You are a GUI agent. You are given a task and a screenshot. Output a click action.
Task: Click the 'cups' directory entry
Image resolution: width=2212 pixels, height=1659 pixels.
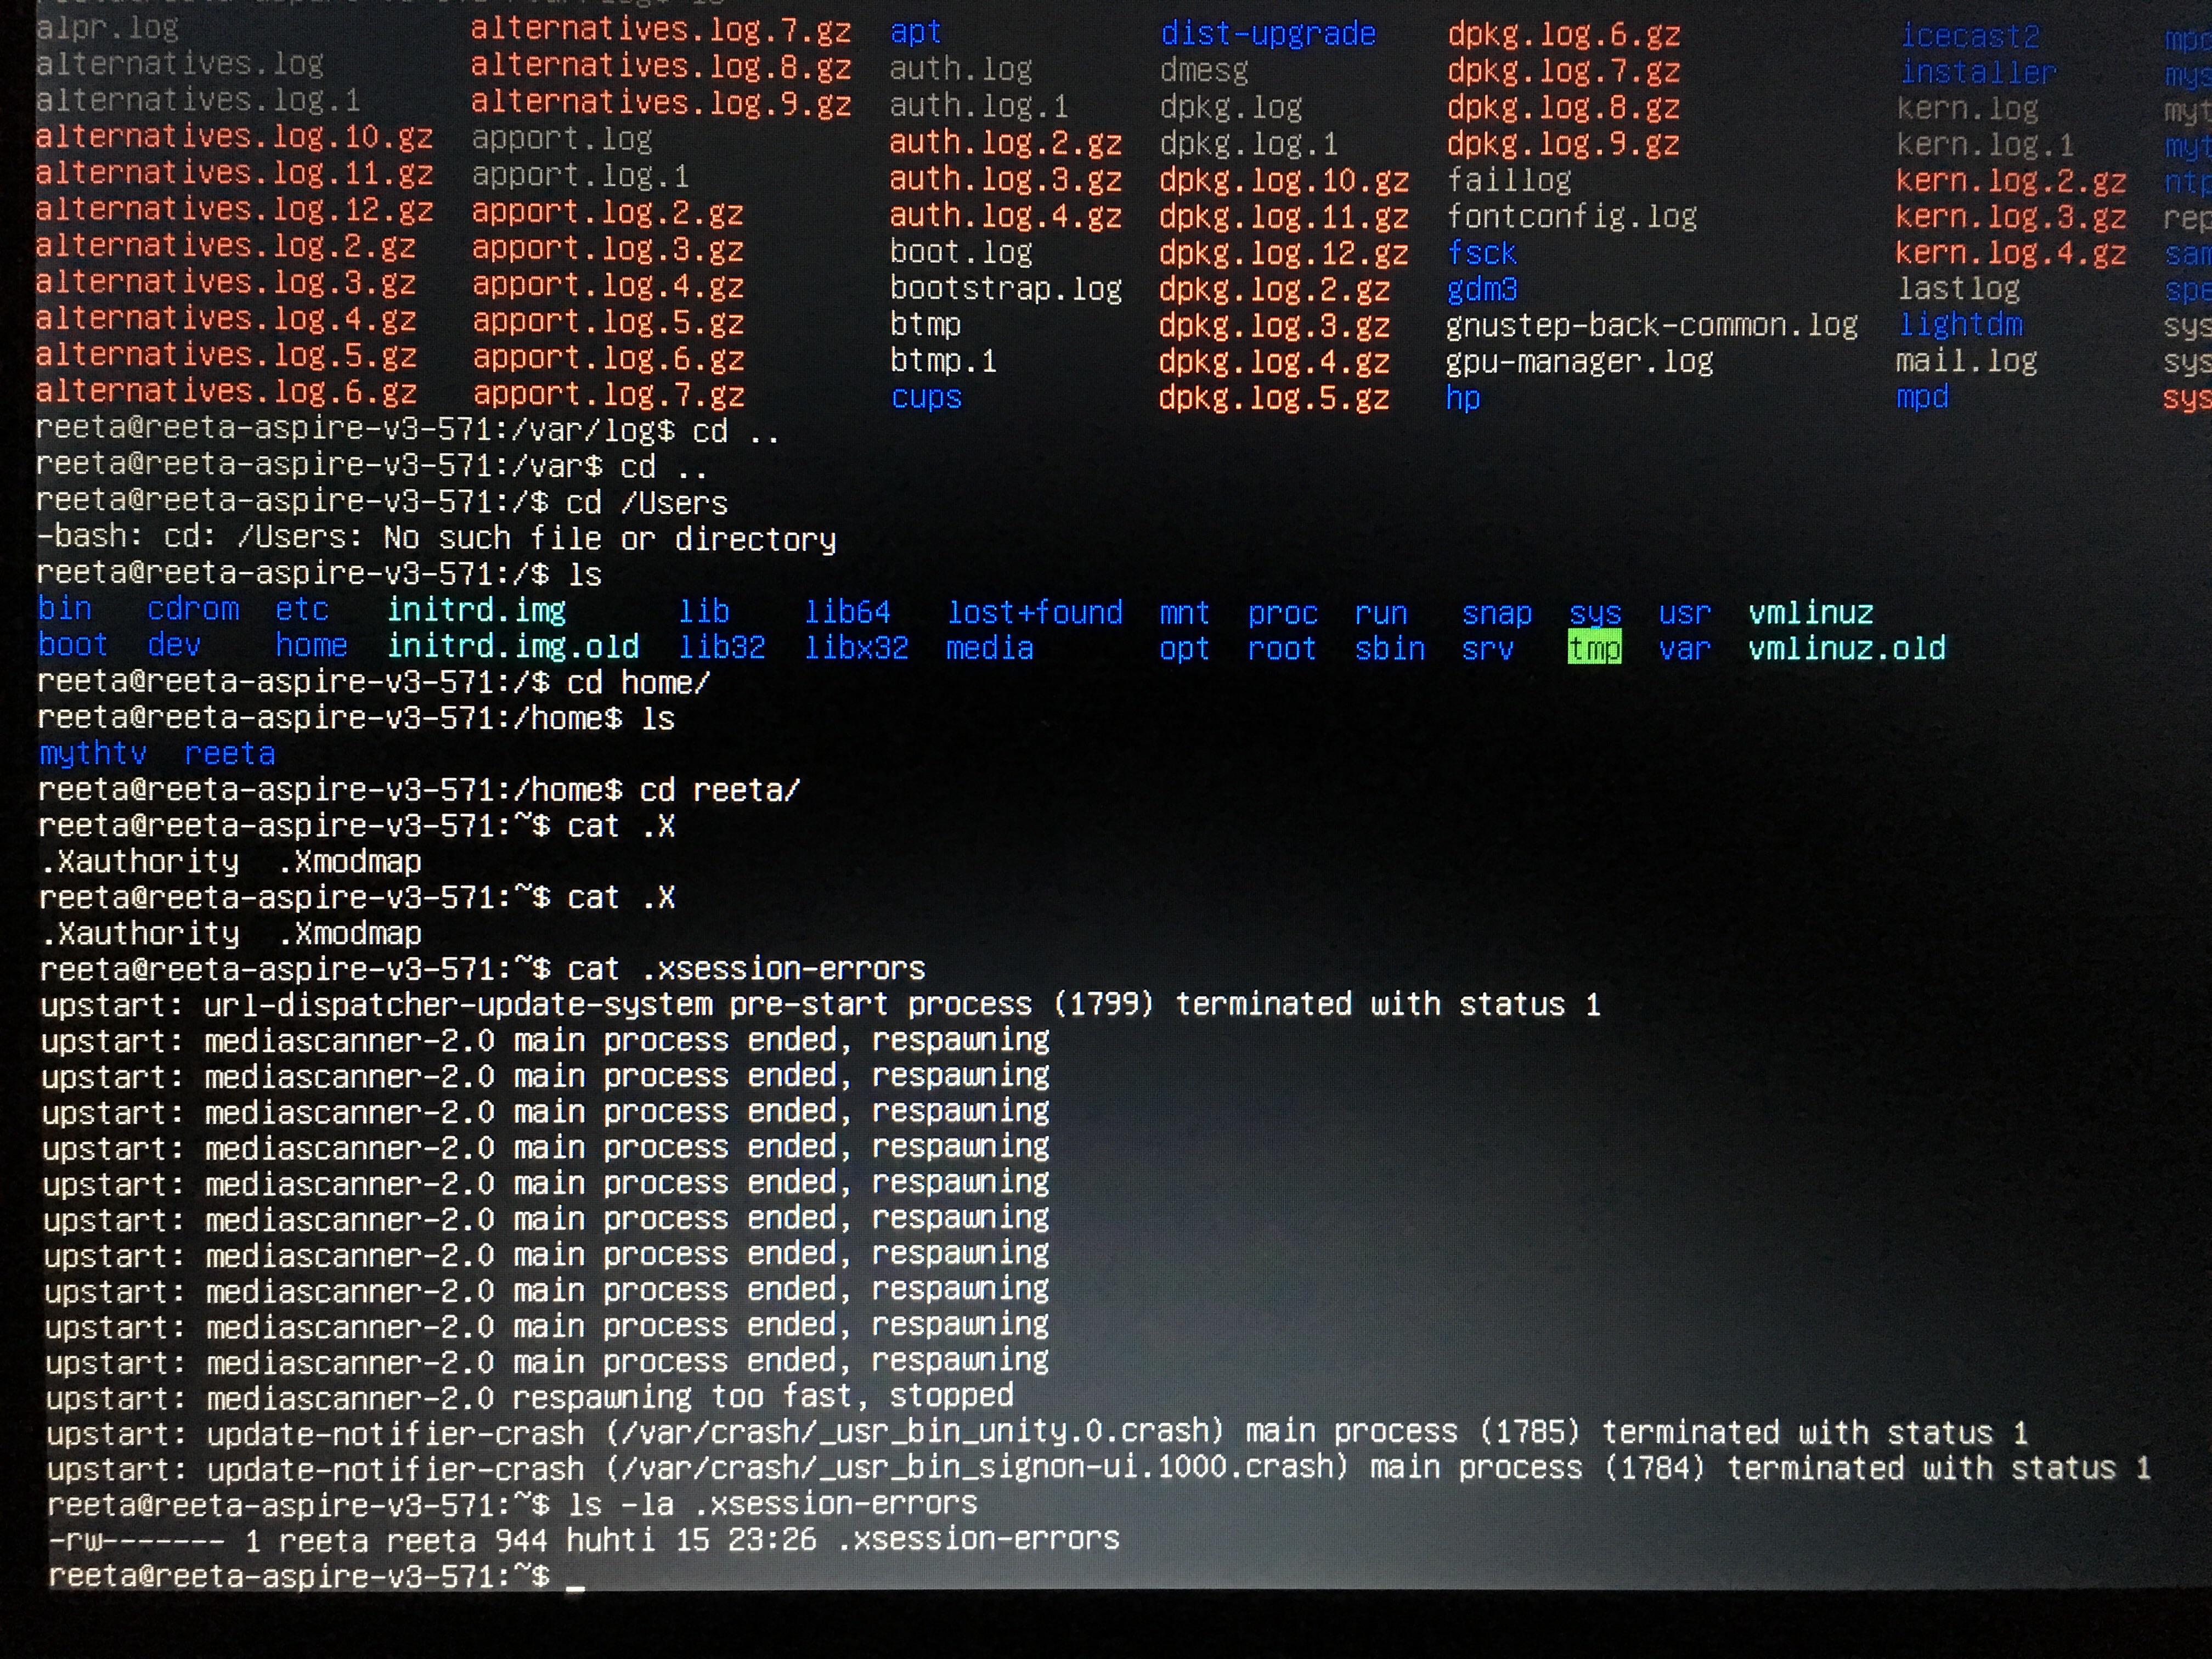click(925, 398)
